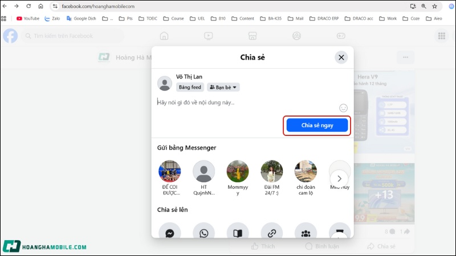Show more Messenger contacts with arrow

(x=339, y=179)
